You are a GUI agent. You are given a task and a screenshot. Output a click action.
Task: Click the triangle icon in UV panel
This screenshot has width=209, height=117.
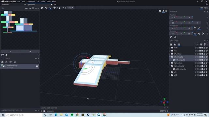point(6,55)
